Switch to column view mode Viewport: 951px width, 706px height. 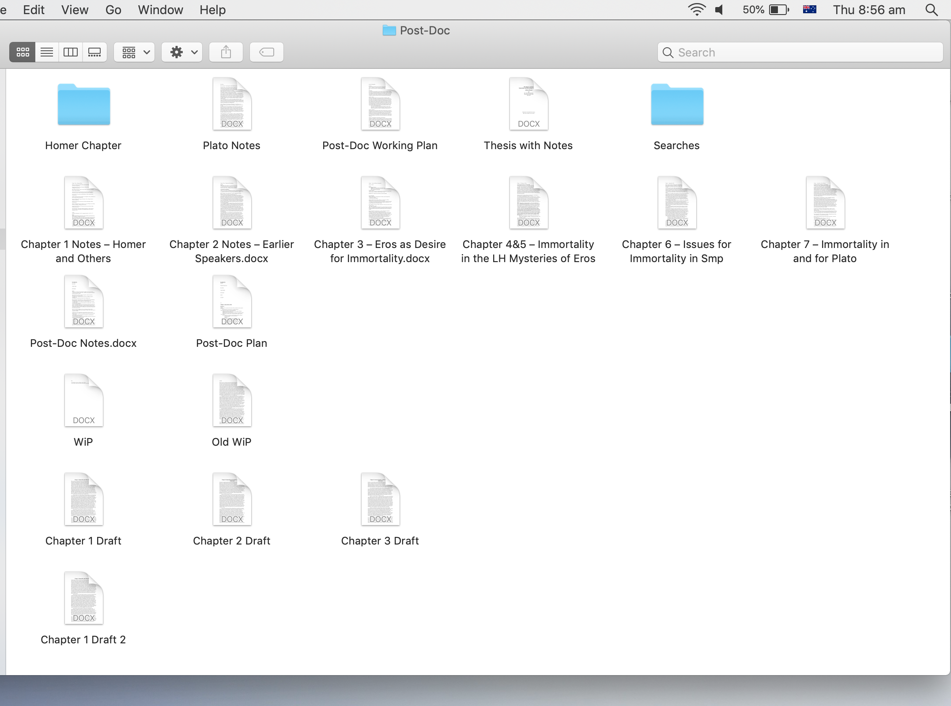pyautogui.click(x=71, y=53)
